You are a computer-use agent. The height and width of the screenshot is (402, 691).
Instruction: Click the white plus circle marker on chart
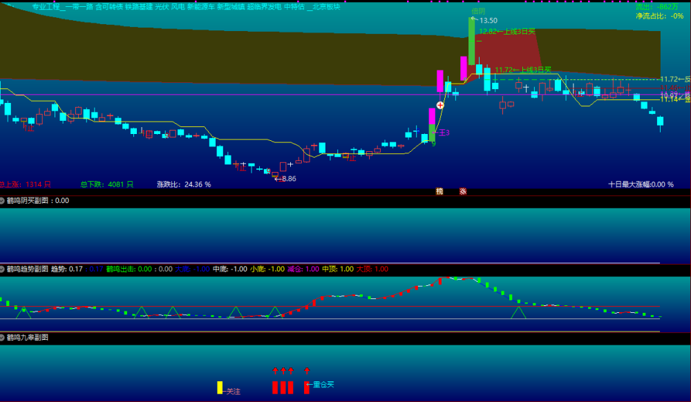[x=439, y=105]
